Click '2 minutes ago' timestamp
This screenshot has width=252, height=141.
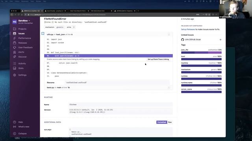[x=187, y=19]
